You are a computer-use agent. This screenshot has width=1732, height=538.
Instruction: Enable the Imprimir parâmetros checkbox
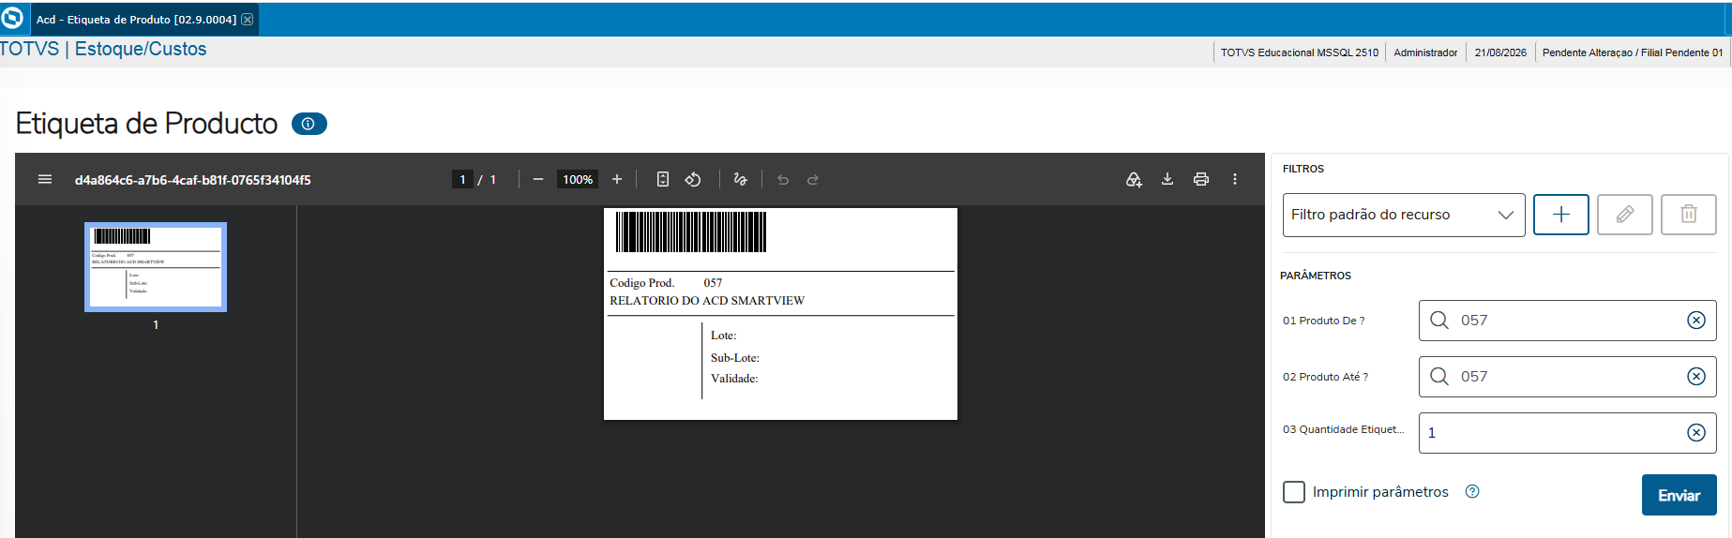pos(1294,492)
